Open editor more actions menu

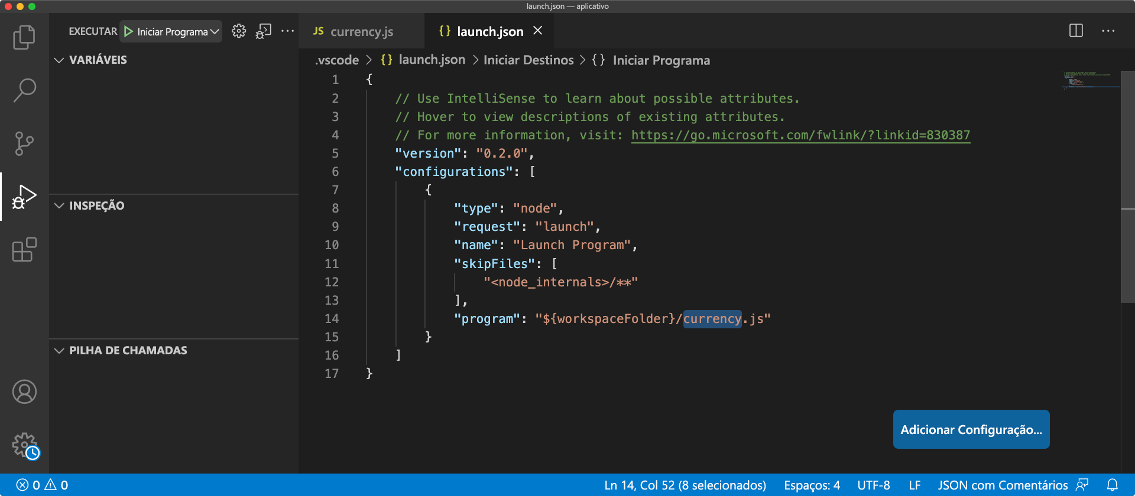pyautogui.click(x=1108, y=31)
